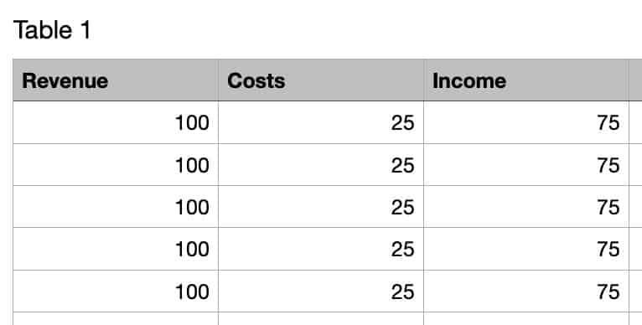
Task: Select fourth row Income cell with 75
Action: (526, 249)
